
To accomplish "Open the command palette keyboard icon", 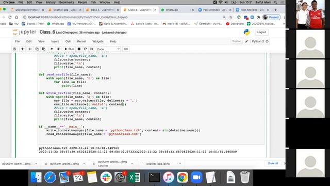I will tap(126, 49).
